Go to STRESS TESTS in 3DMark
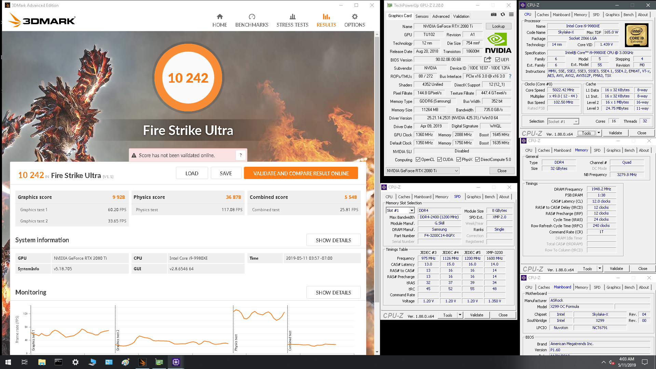Screen dimensions: 656x369 coord(292,20)
